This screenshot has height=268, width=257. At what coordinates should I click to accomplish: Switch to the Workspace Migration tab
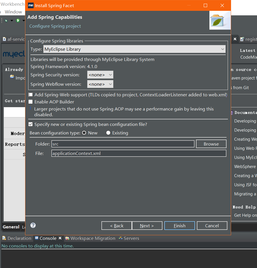coord(90,238)
